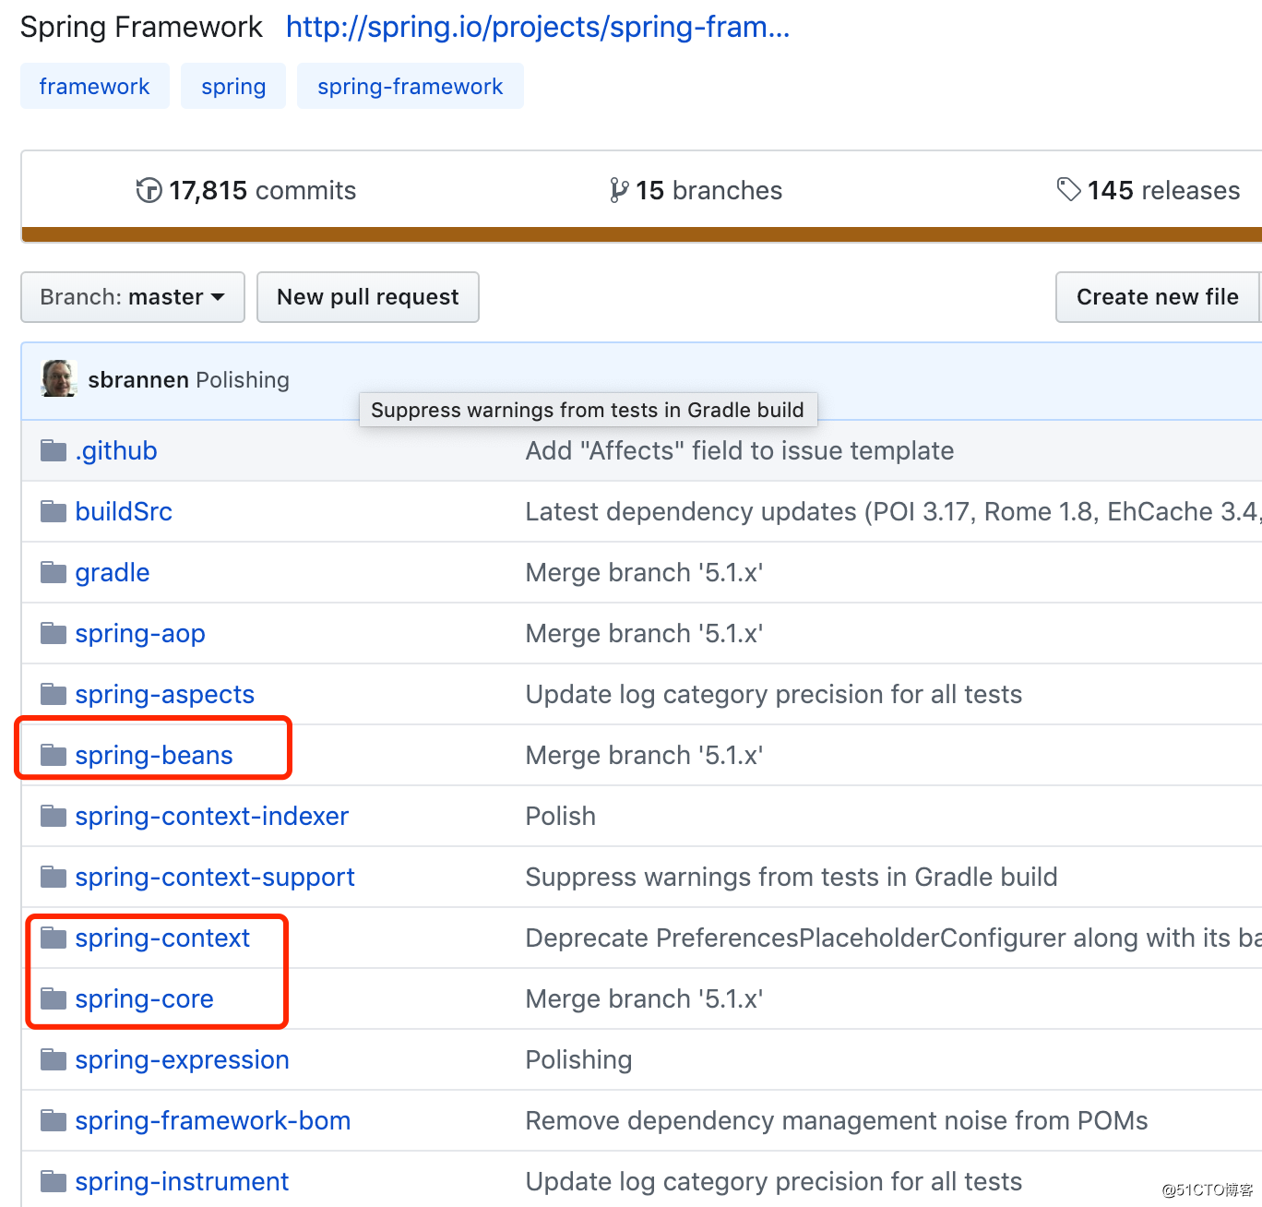Open the spring-core folder
Viewport: 1262px width, 1207px height.
[145, 998]
